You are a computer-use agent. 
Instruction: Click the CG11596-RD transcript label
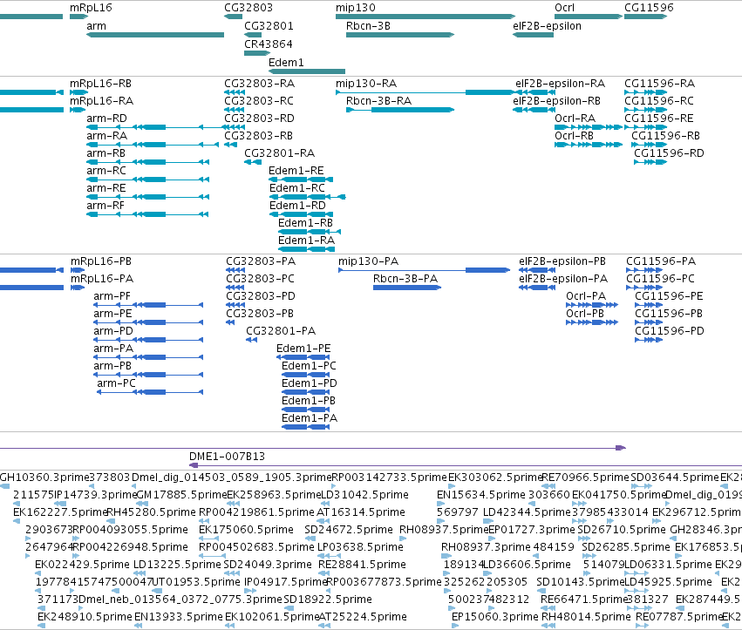pos(669,153)
